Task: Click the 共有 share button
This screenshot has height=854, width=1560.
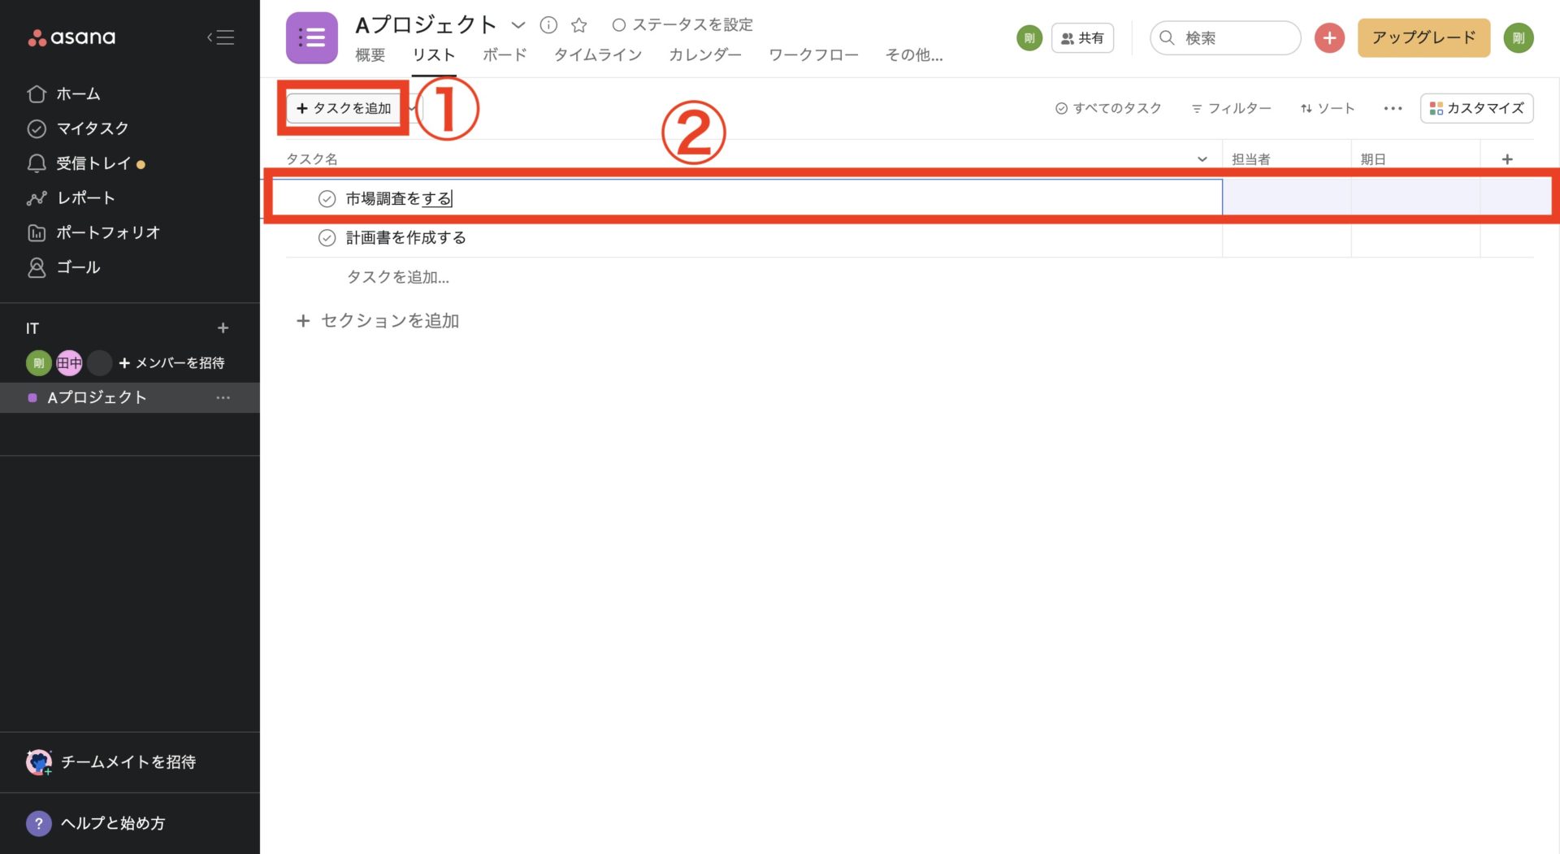Action: click(x=1082, y=37)
